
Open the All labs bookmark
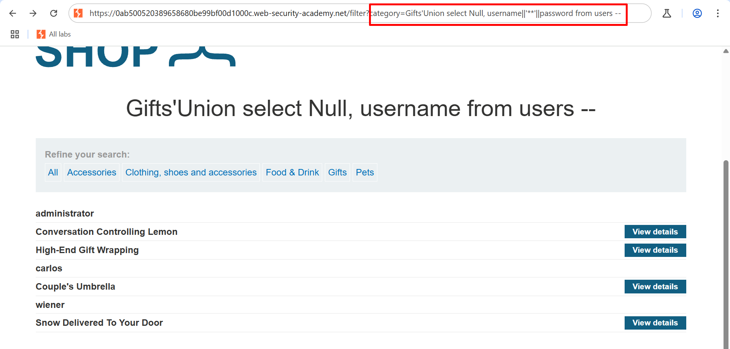coord(54,34)
